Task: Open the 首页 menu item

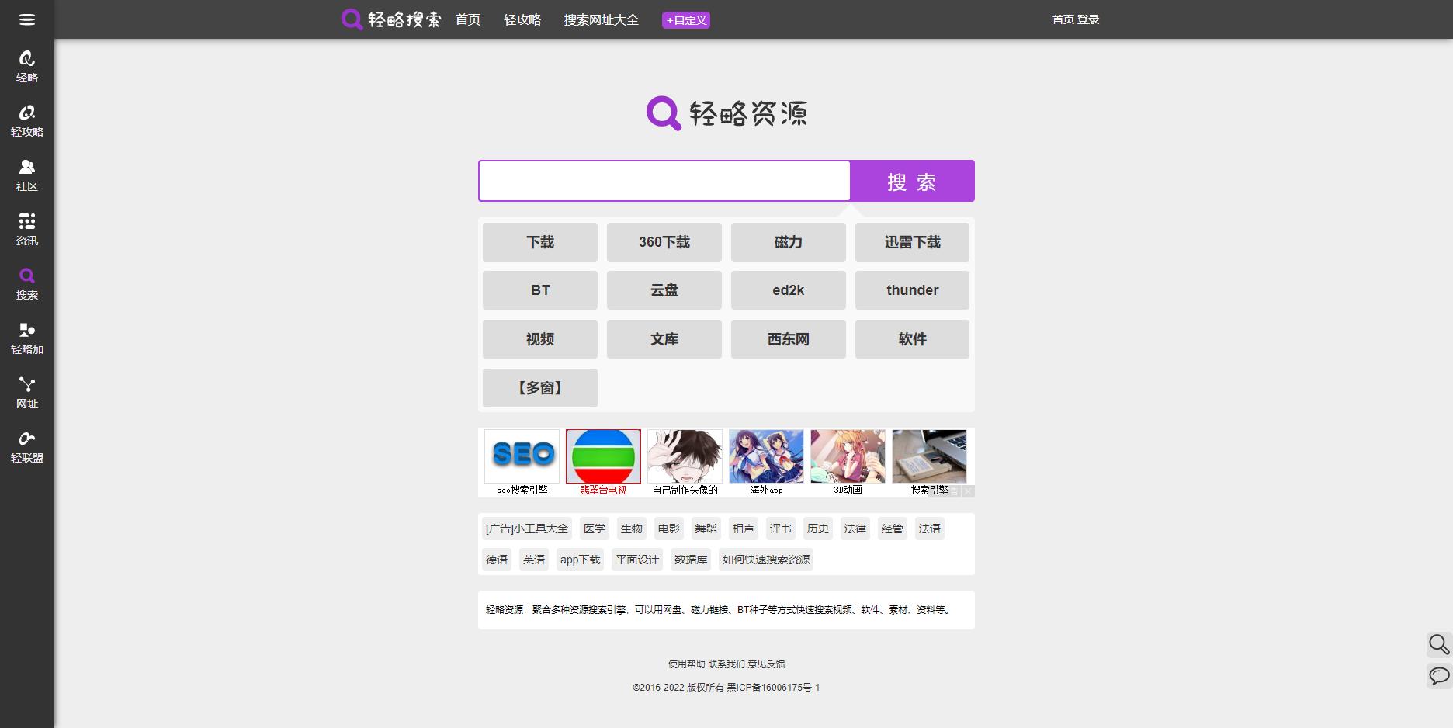Action: [x=467, y=20]
